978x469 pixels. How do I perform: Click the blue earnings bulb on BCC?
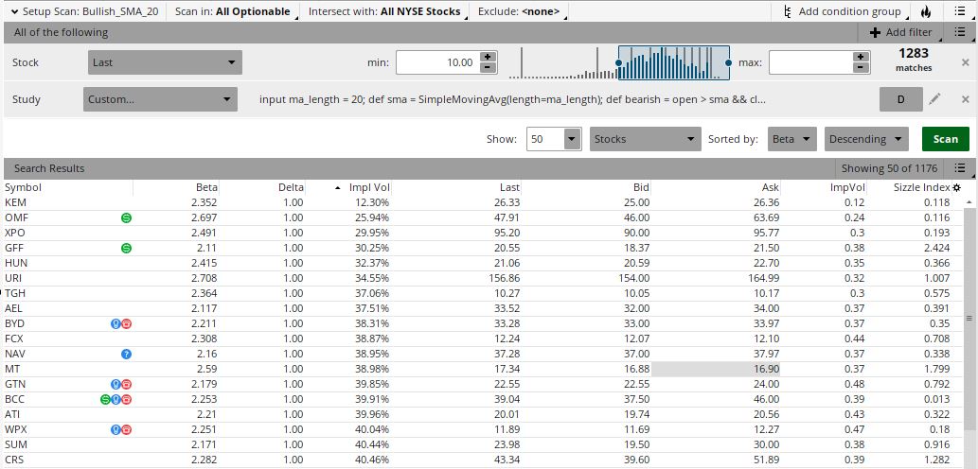click(x=116, y=399)
